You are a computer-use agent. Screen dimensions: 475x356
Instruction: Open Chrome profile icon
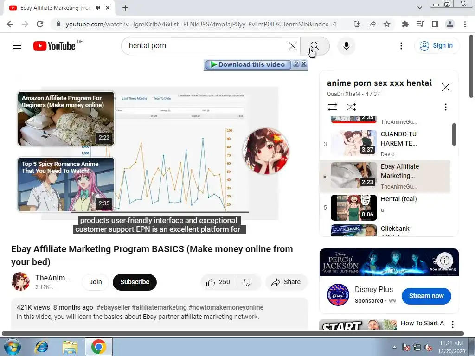coord(450,24)
